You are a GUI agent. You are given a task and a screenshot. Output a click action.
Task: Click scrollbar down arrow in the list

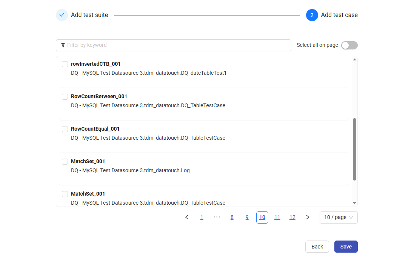[354, 203]
